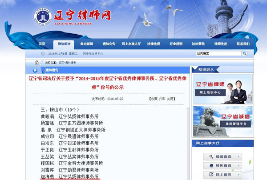267x180 pixels.
Task: Click the edit icon on 网上留言
Action: [x=210, y=175]
